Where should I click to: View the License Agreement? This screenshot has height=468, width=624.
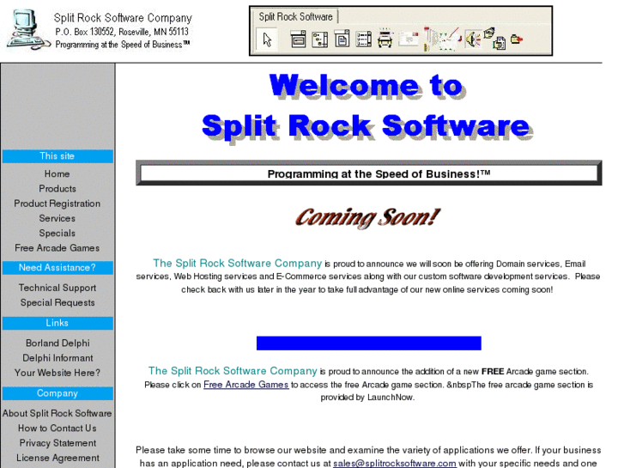[x=58, y=458]
